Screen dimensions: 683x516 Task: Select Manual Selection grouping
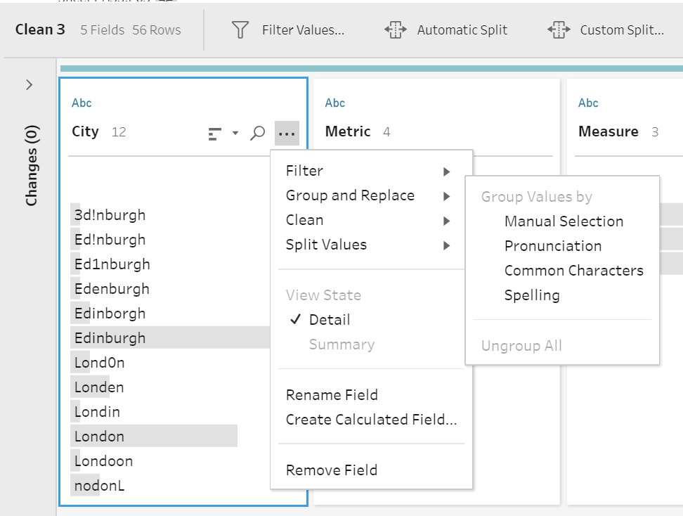[564, 221]
